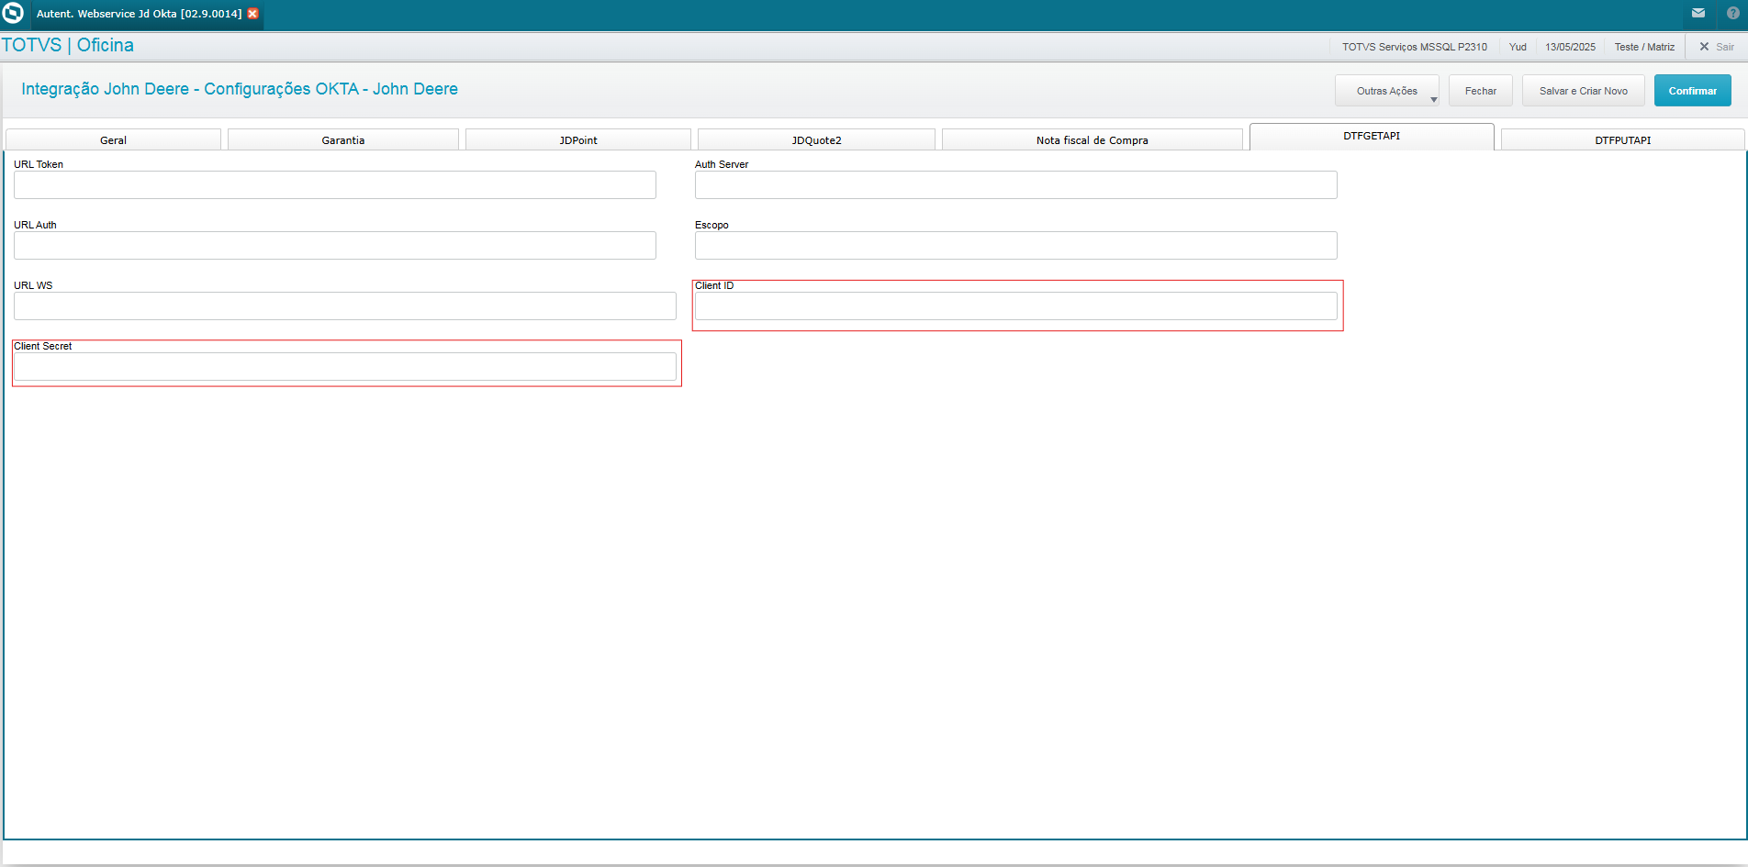Click the Auth Server input field
This screenshot has width=1748, height=867.
coord(1016,185)
